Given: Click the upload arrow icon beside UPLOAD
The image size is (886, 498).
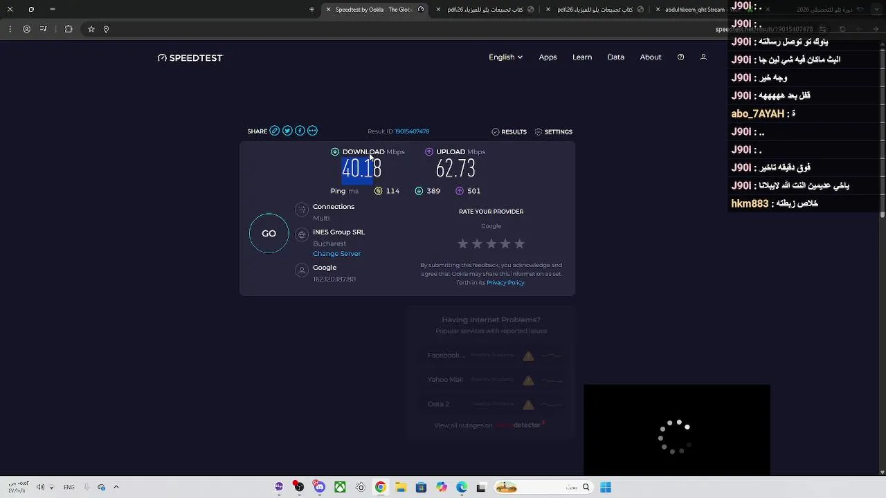Looking at the screenshot, I should (x=429, y=151).
